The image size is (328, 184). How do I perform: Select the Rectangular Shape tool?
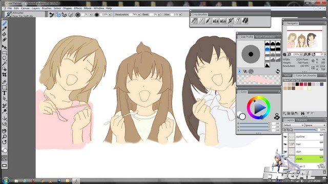[5, 87]
